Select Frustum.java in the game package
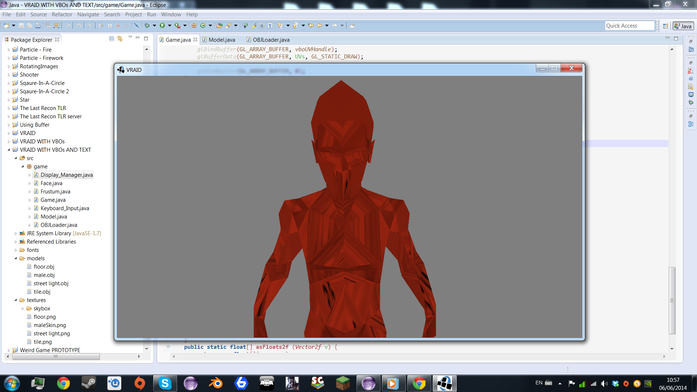This screenshot has width=697, height=392. pos(55,192)
